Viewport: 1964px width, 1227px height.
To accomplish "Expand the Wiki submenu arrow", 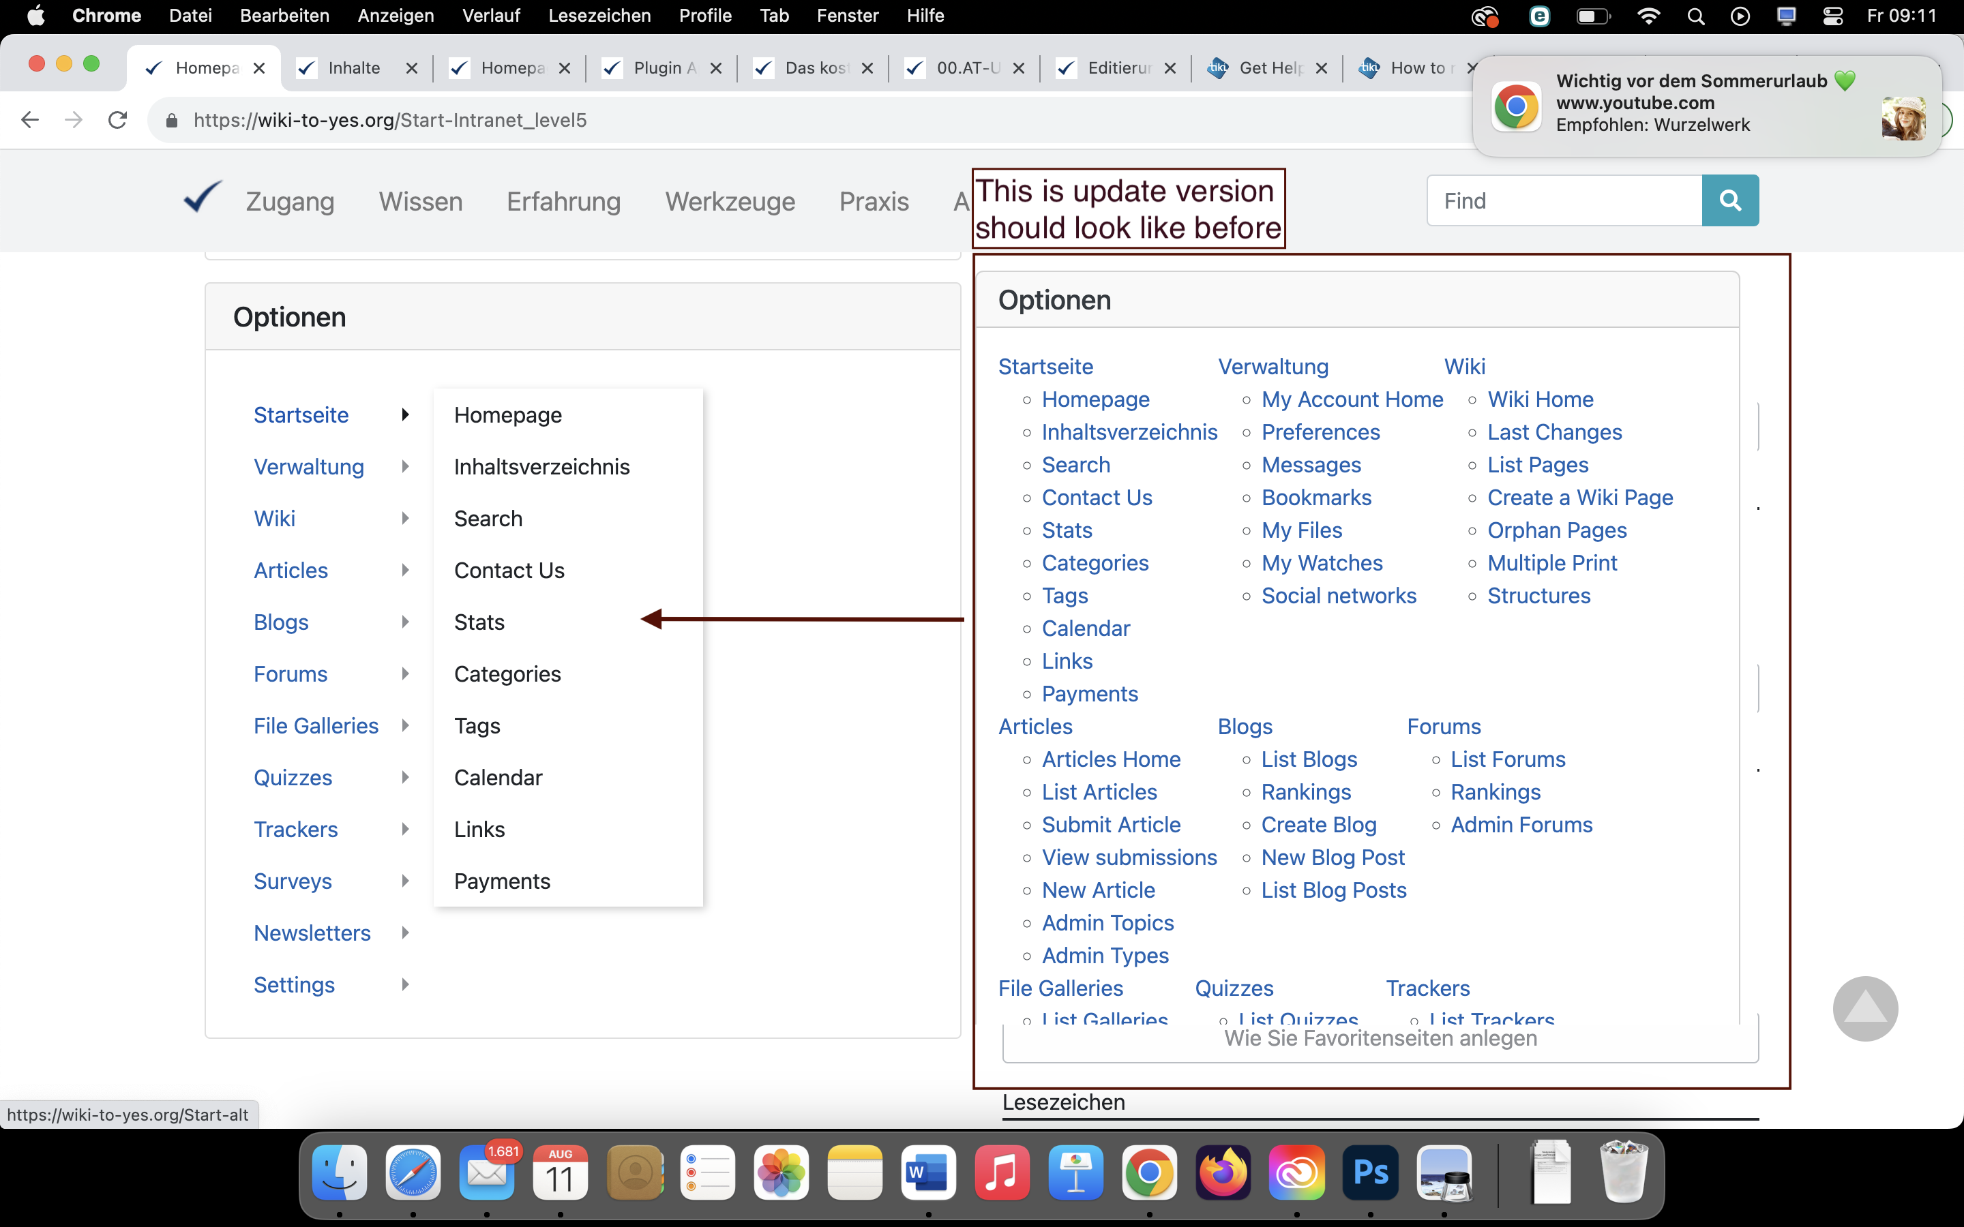I will (405, 519).
